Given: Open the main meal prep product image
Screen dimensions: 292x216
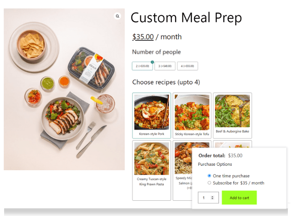Looking at the screenshot, I should click(64, 89).
